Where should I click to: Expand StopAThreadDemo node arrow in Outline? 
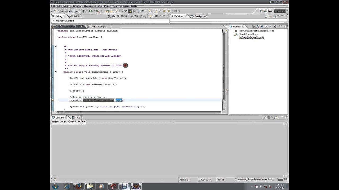click(238, 34)
